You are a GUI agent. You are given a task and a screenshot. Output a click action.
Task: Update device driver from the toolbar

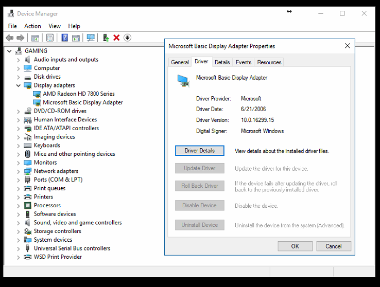106,38
